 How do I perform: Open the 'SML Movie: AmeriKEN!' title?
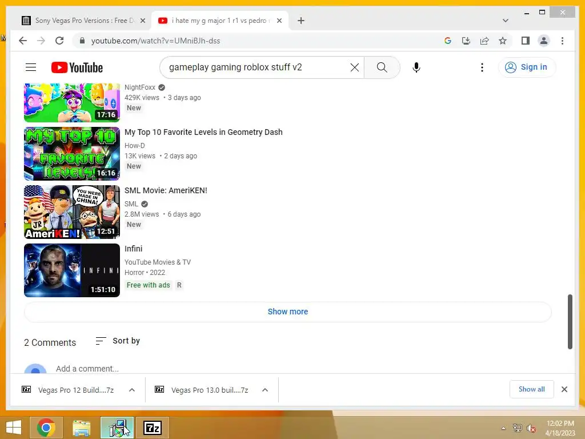click(166, 190)
